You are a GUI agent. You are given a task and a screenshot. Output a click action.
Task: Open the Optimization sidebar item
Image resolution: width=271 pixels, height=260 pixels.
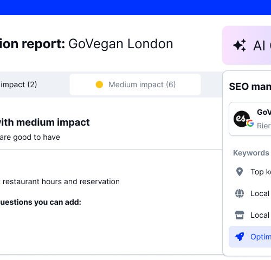250,237
